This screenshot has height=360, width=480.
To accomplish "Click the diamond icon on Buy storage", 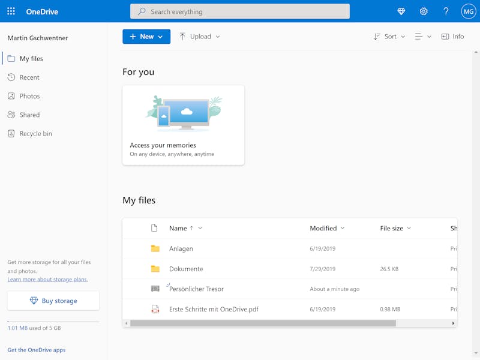I will [34, 301].
